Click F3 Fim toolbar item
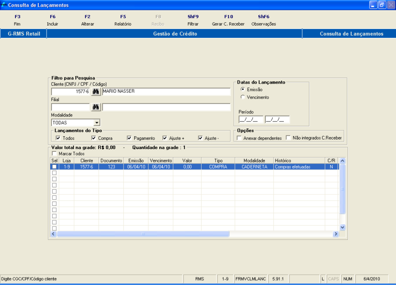The height and width of the screenshot is (285, 396). click(x=17, y=20)
